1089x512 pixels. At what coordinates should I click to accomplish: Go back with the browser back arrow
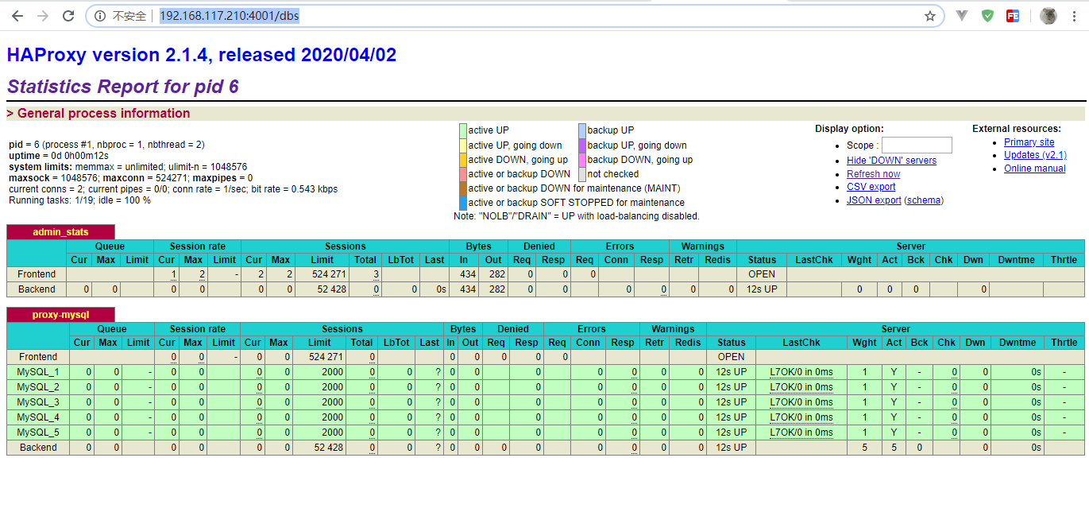click(x=17, y=16)
